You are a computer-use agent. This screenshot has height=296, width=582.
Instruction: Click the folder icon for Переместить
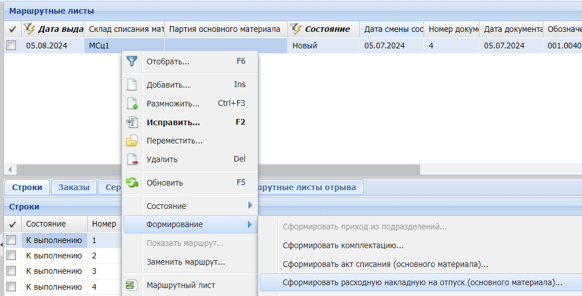click(x=132, y=141)
